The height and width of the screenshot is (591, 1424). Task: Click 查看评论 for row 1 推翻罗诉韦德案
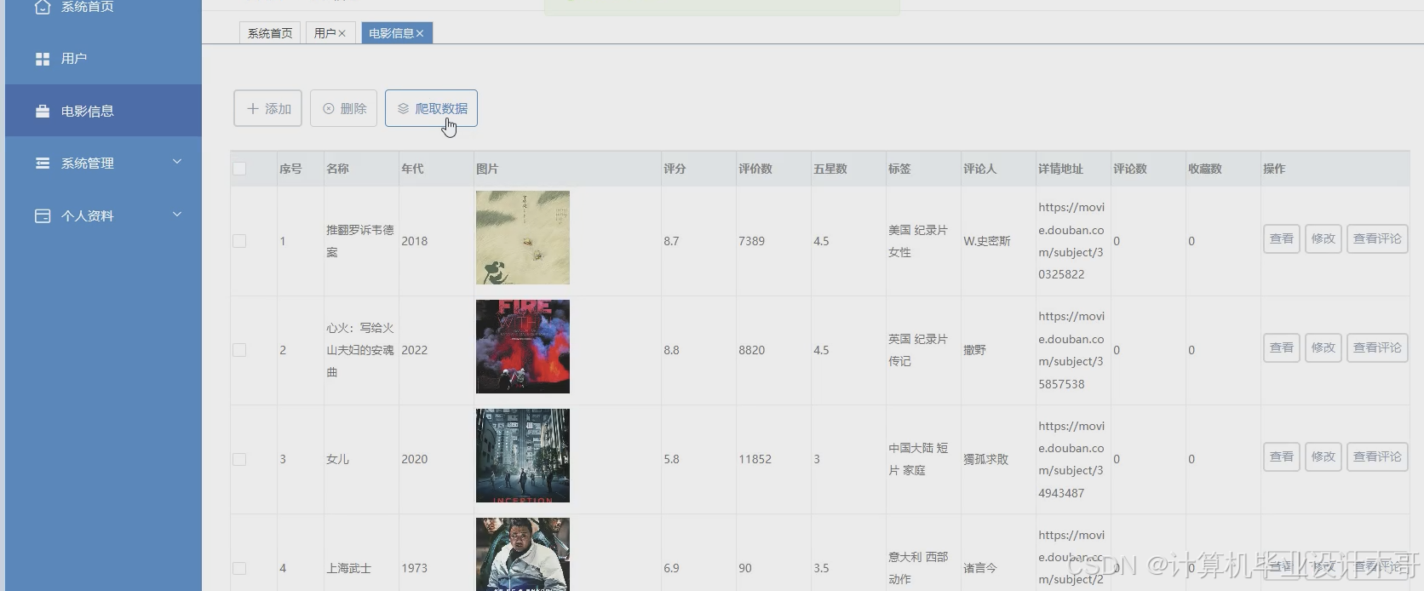(1377, 238)
